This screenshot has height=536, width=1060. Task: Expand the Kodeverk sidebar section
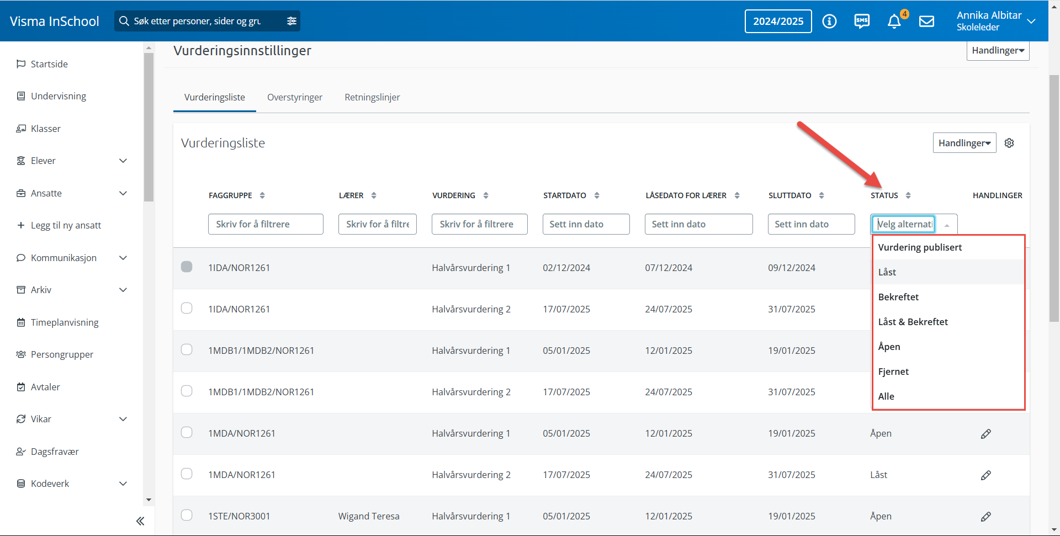123,484
